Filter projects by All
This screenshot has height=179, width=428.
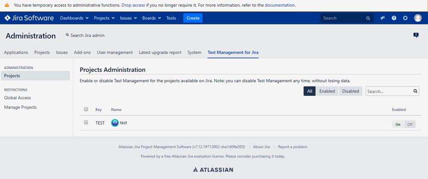309,91
